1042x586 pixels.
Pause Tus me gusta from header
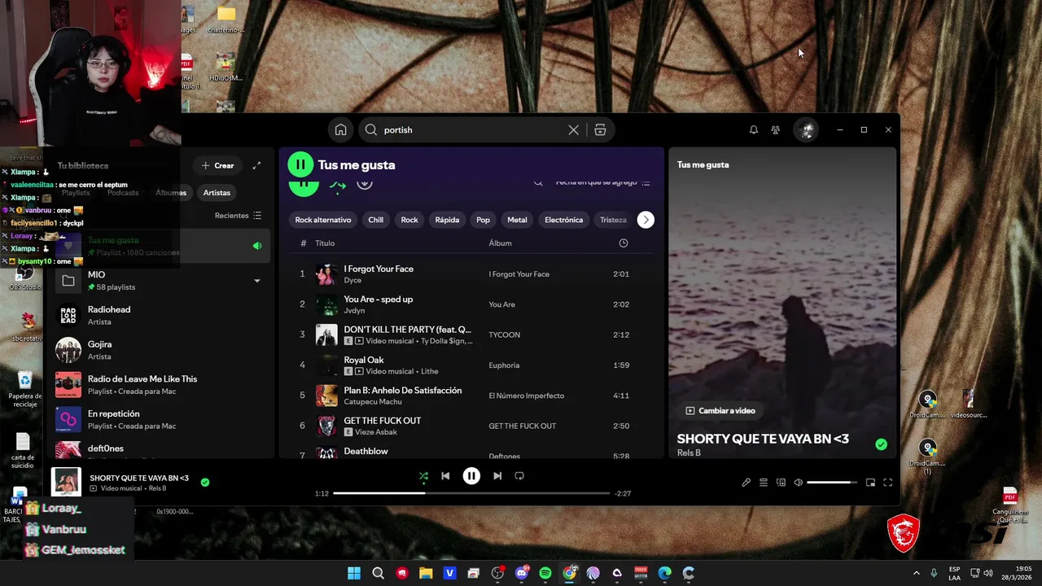point(300,164)
